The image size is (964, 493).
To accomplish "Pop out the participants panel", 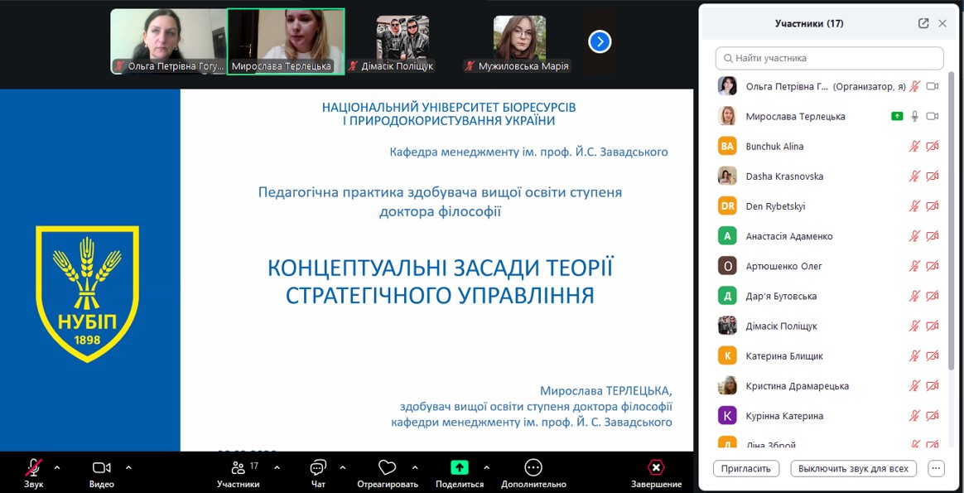I will click(x=923, y=23).
